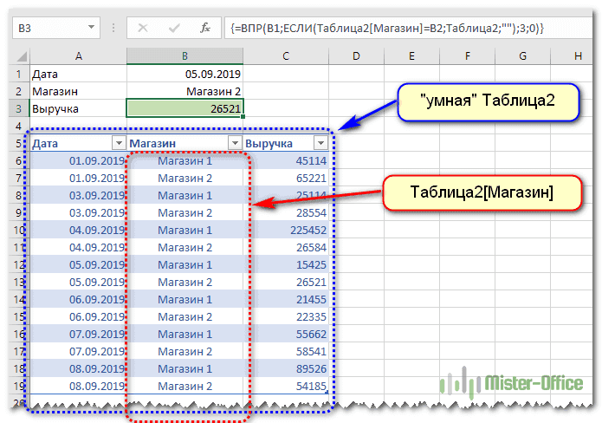Click the Cancel X icon in formula bar
This screenshot has width=602, height=423.
tap(144, 28)
